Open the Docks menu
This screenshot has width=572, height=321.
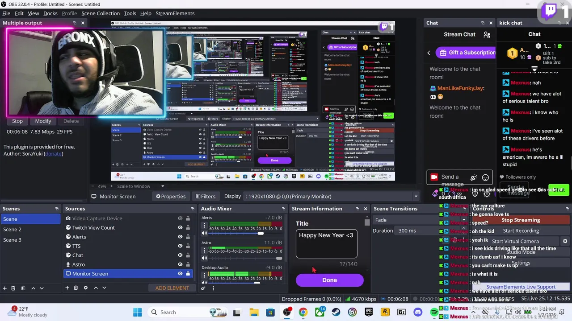point(50,13)
